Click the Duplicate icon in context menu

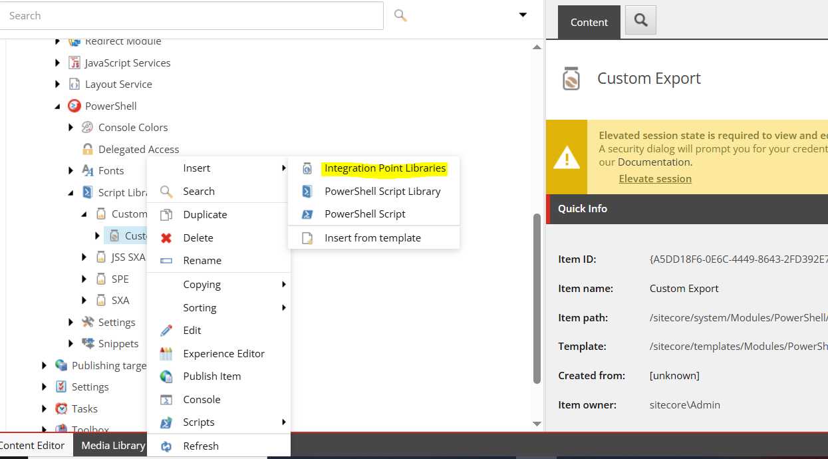pyautogui.click(x=166, y=214)
